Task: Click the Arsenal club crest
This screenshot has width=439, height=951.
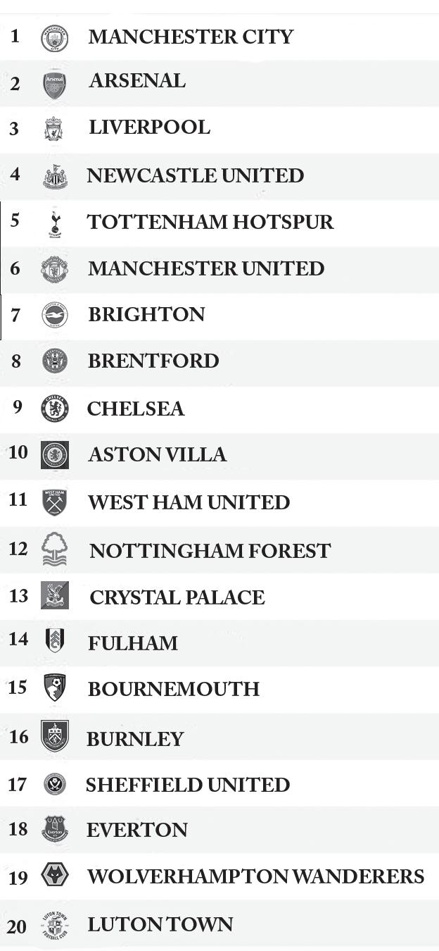Action: [54, 85]
